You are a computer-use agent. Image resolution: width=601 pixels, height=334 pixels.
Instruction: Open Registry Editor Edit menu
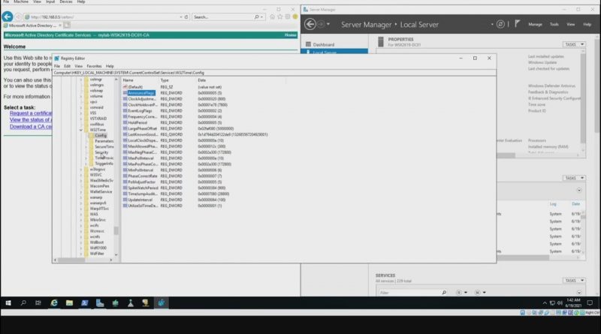[67, 66]
